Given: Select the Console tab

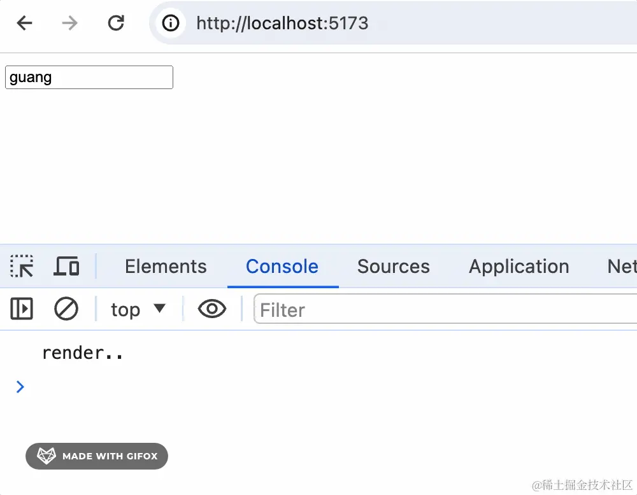Looking at the screenshot, I should [282, 267].
